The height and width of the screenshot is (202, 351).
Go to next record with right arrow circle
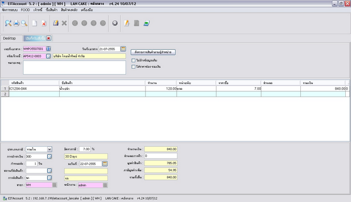click(94, 23)
